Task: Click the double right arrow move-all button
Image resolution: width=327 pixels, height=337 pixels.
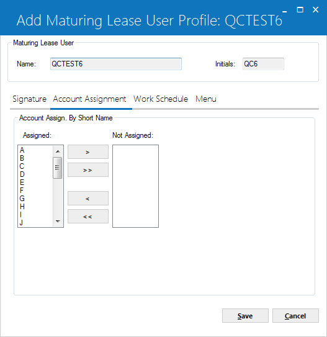Action: [x=88, y=170]
